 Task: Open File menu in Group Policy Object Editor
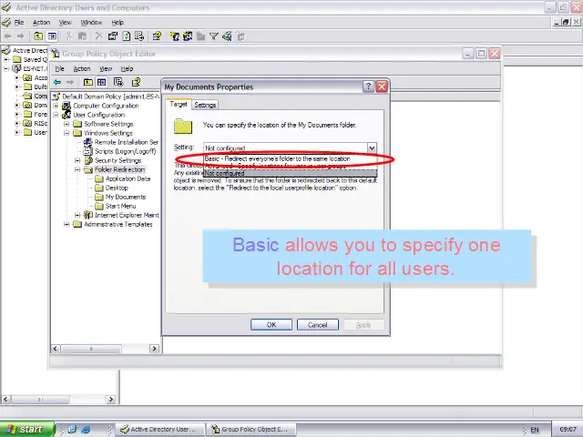59,69
